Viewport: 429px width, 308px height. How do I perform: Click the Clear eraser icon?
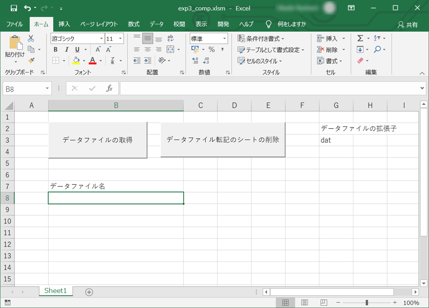[x=360, y=61]
